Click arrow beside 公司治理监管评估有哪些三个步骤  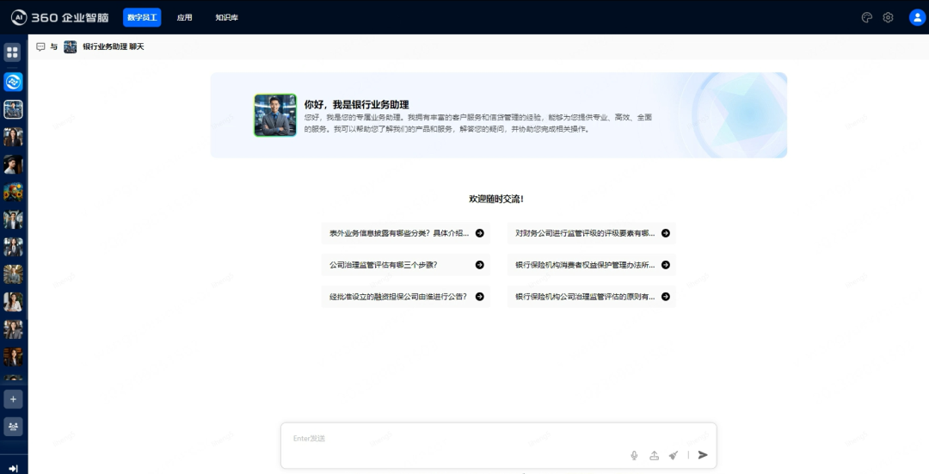click(x=479, y=265)
